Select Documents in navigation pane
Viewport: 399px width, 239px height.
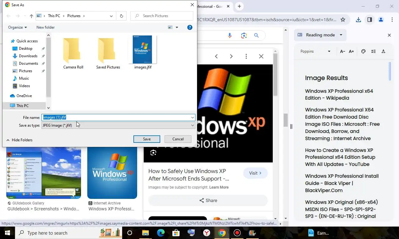click(28, 63)
